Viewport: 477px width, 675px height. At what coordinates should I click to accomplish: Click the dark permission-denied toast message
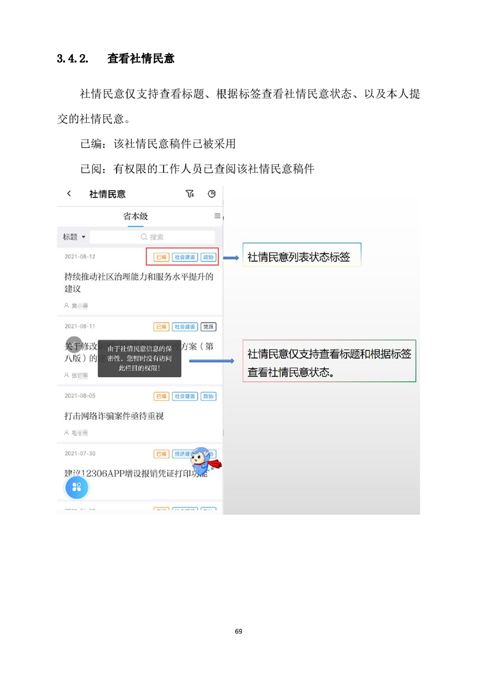(x=140, y=358)
